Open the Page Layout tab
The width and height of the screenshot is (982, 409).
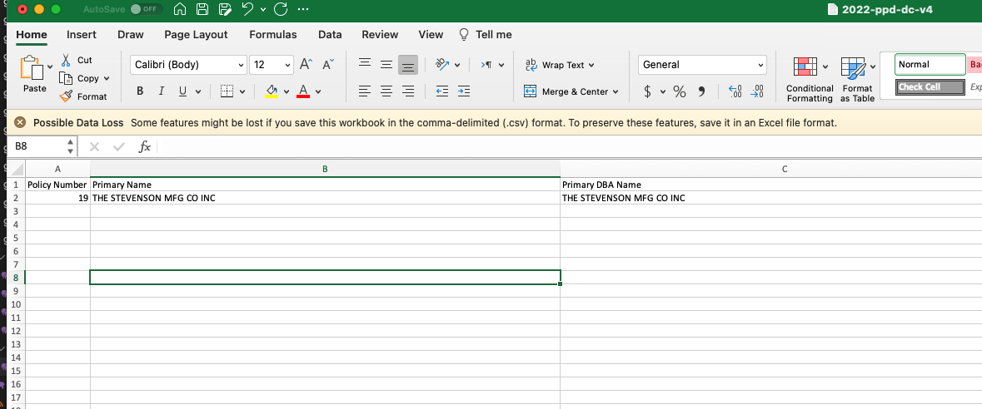tap(196, 34)
